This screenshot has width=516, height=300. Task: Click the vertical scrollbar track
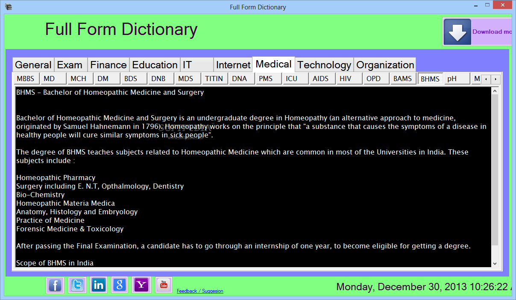click(495, 171)
